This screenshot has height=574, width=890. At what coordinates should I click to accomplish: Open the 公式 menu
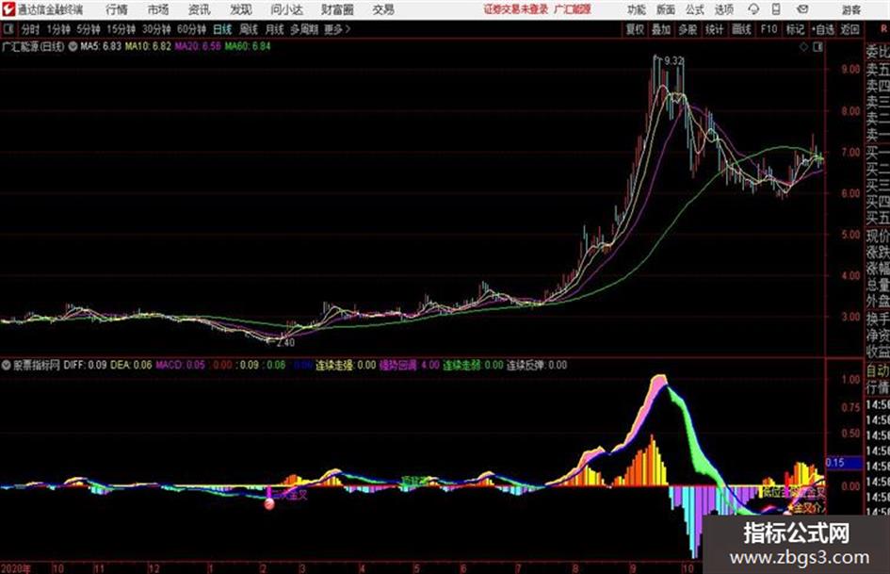pyautogui.click(x=695, y=9)
